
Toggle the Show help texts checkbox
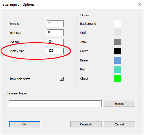coord(62,79)
